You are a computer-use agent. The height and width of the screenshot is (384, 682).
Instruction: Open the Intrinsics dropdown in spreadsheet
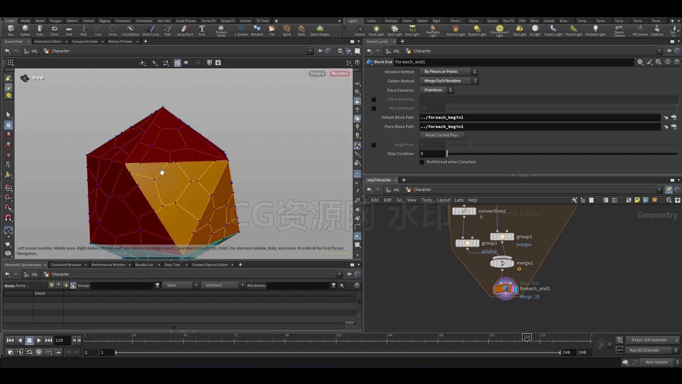tap(223, 286)
